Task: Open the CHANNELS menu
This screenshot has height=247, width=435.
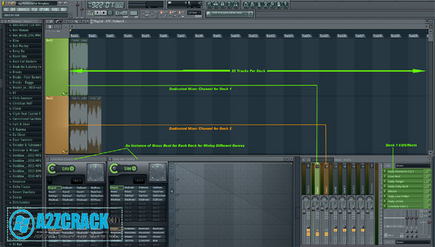Action: click(x=24, y=9)
